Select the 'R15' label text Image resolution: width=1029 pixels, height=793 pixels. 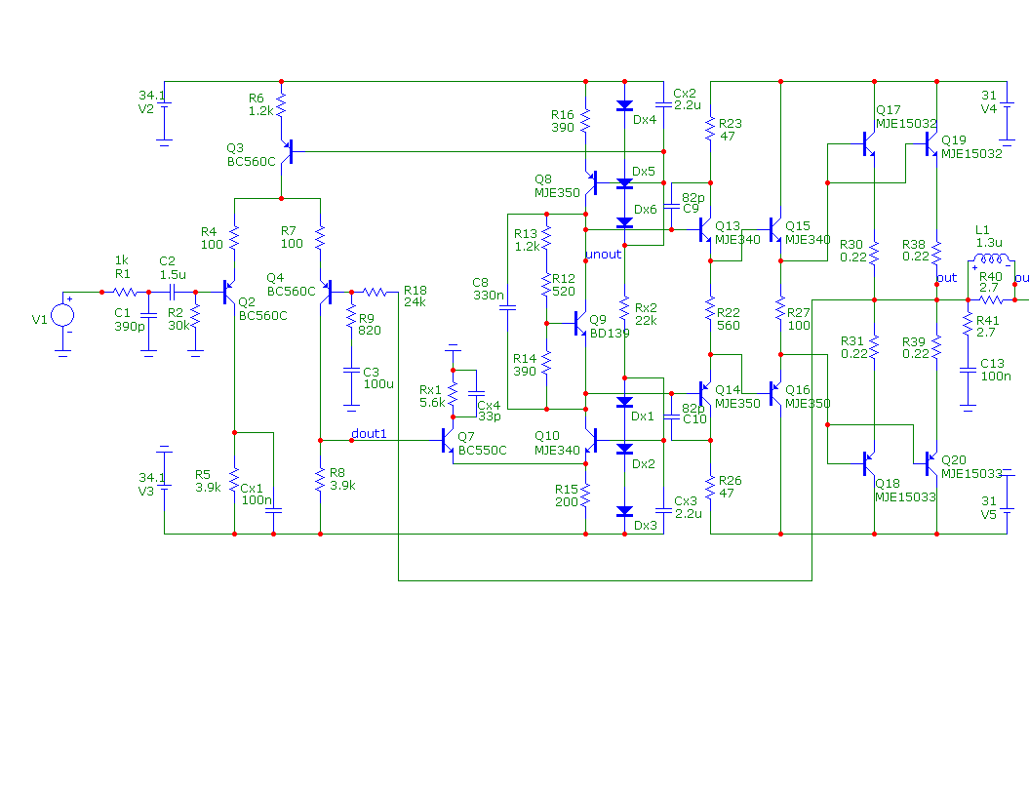567,489
